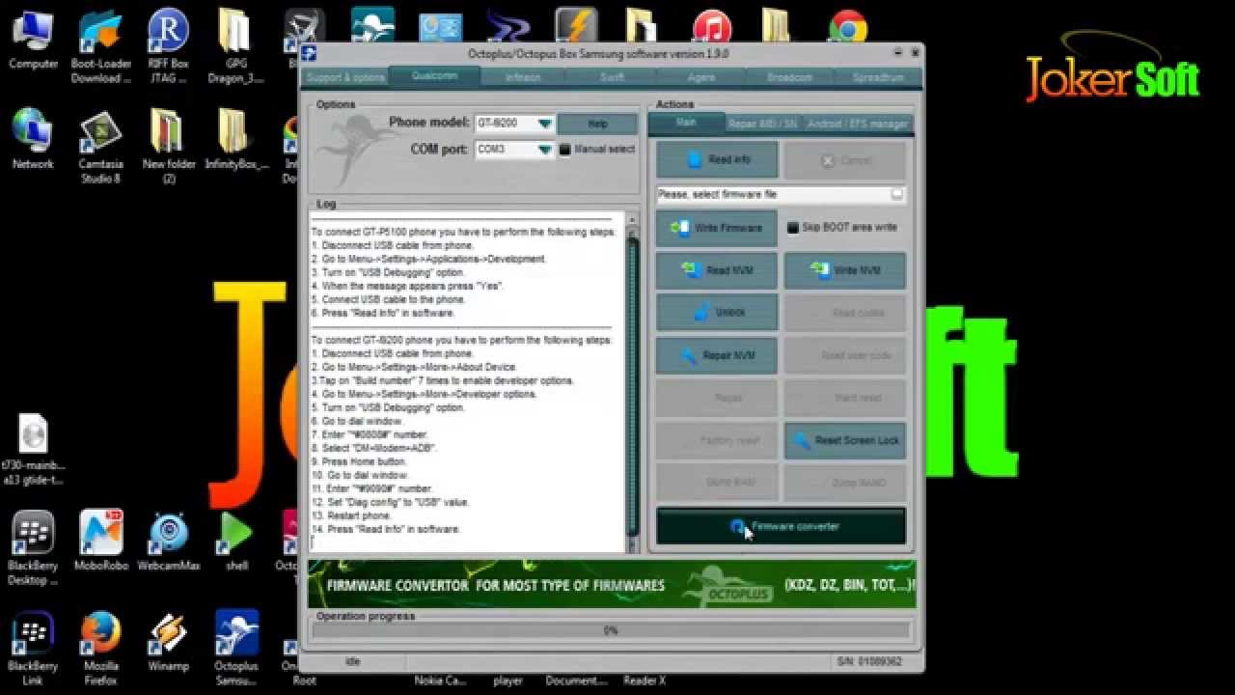Click the Write Firmware button
This screenshot has height=695, width=1235.
717,228
